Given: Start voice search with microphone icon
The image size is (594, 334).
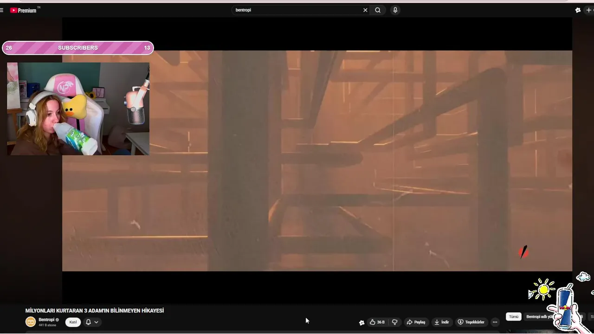Looking at the screenshot, I should click(x=395, y=10).
